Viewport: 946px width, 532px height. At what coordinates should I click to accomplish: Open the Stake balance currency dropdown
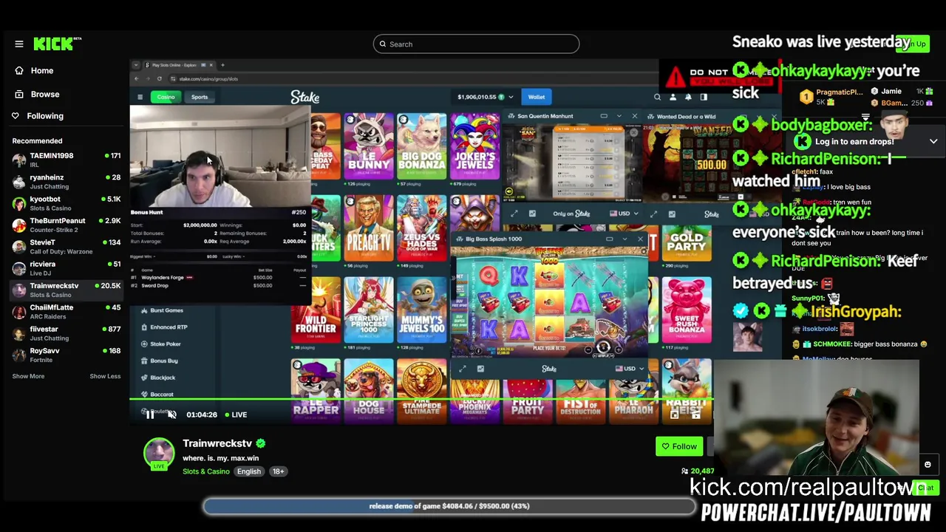tap(510, 97)
